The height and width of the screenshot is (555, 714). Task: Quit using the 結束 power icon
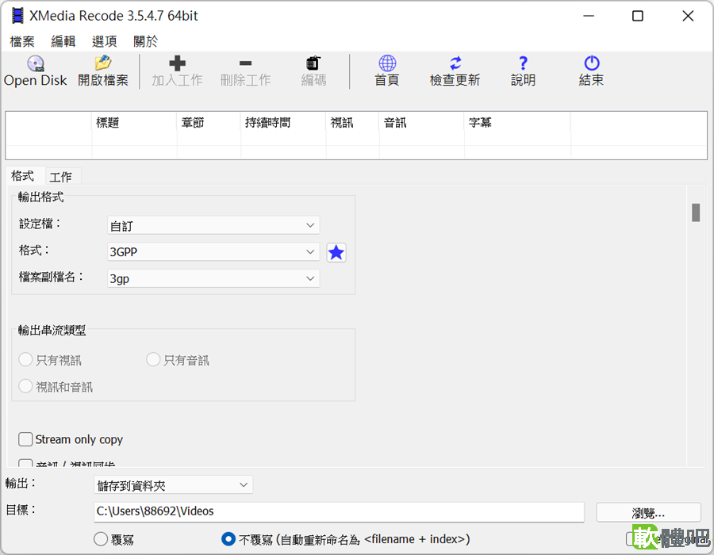pyautogui.click(x=592, y=63)
